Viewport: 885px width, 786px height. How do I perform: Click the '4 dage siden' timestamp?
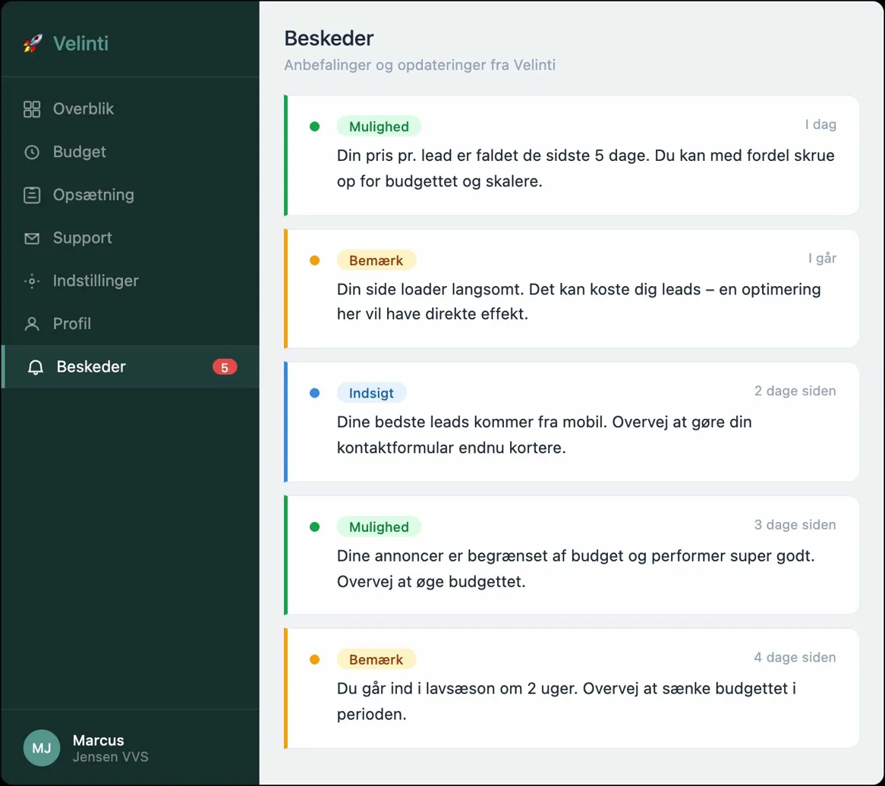(x=795, y=657)
